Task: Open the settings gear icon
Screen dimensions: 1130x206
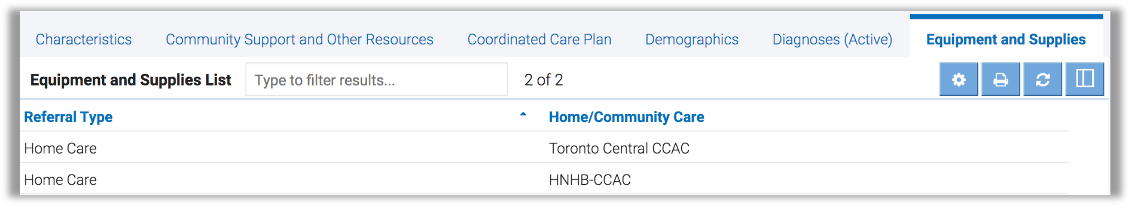Action: point(958,80)
